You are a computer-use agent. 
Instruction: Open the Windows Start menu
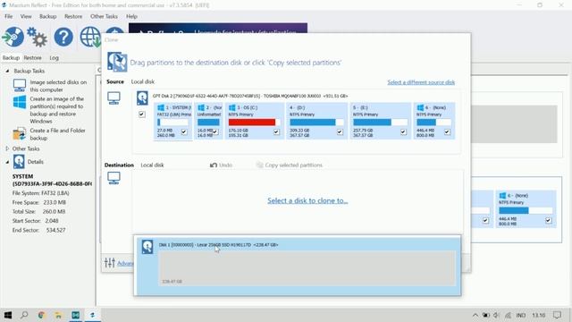(8, 315)
